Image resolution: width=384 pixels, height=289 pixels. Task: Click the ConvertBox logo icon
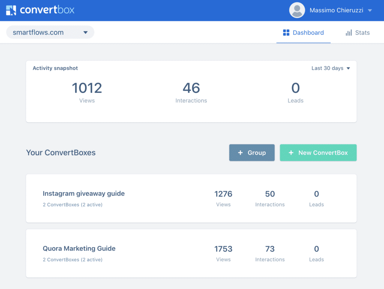11,10
